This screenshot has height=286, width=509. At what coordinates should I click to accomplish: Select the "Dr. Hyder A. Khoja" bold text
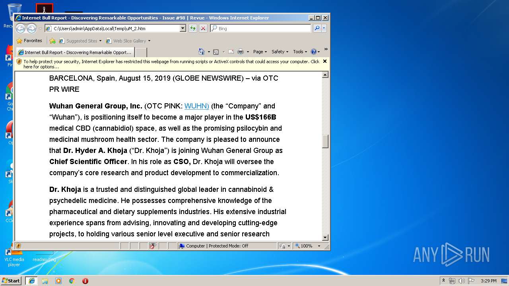[x=95, y=151]
